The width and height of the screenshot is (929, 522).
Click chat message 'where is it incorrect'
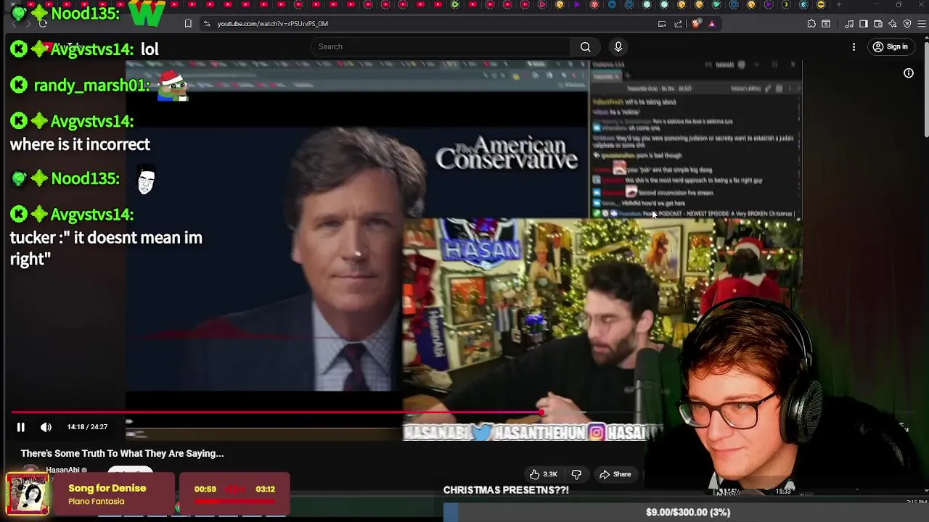tap(80, 144)
